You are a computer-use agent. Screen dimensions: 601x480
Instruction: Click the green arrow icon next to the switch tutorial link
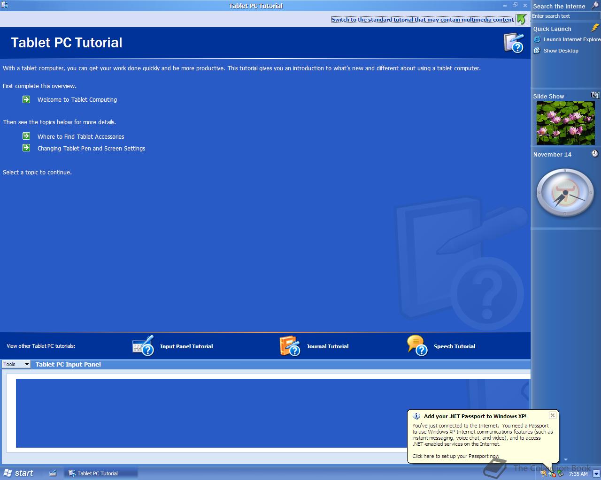(521, 19)
